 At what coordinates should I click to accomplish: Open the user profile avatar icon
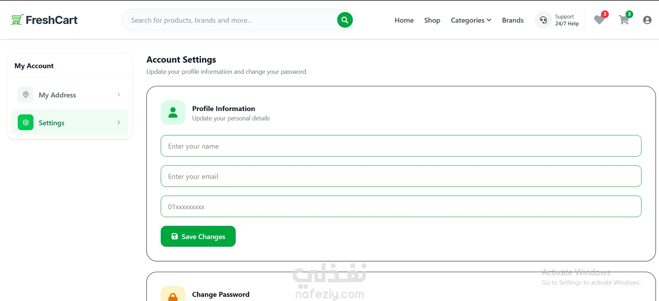click(x=647, y=20)
